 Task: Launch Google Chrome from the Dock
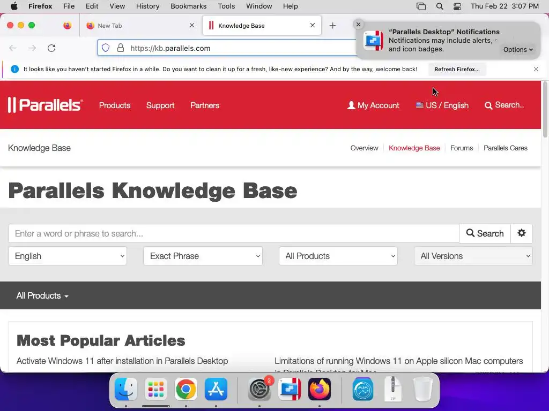tap(186, 389)
